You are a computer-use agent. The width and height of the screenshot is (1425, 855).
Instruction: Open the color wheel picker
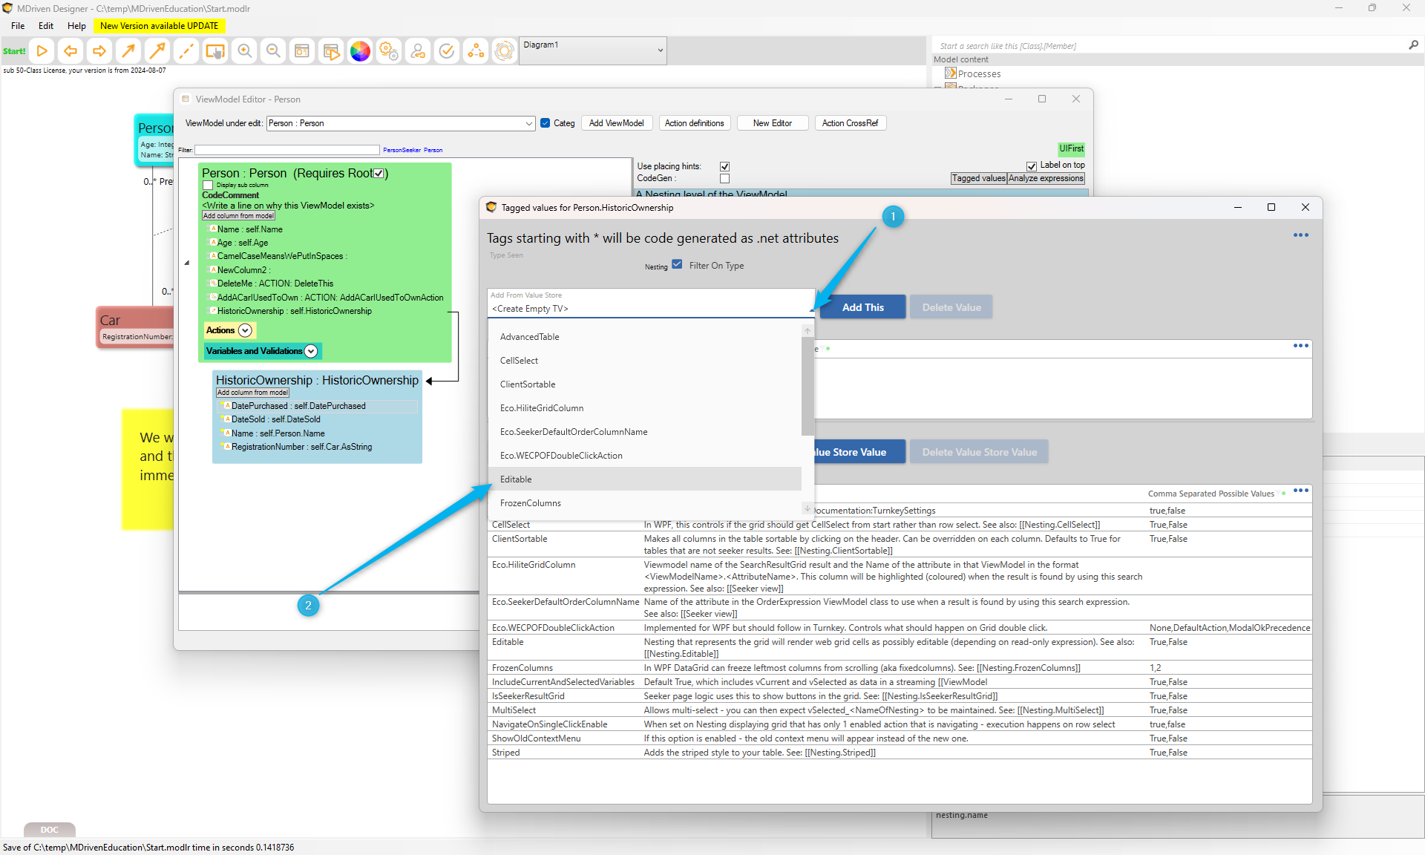360,51
